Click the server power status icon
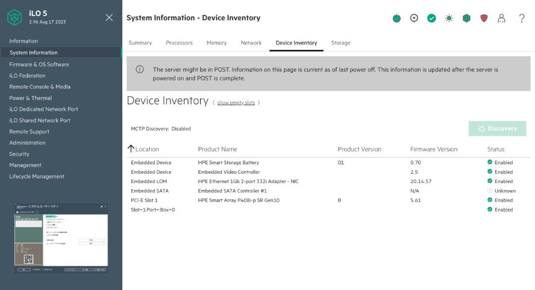This screenshot has width=535, height=290. click(396, 18)
